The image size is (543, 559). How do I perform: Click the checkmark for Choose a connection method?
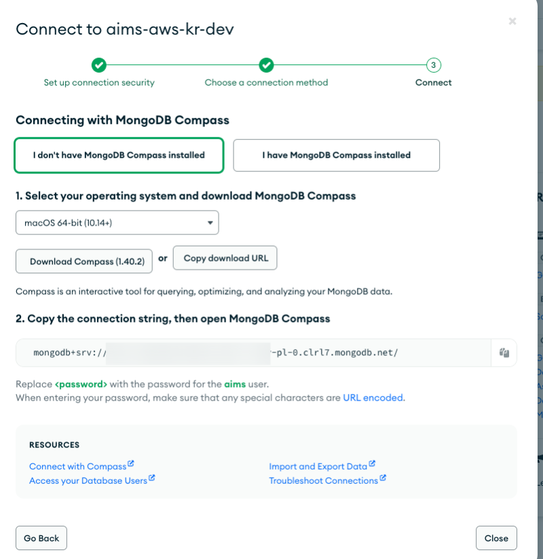tap(266, 65)
